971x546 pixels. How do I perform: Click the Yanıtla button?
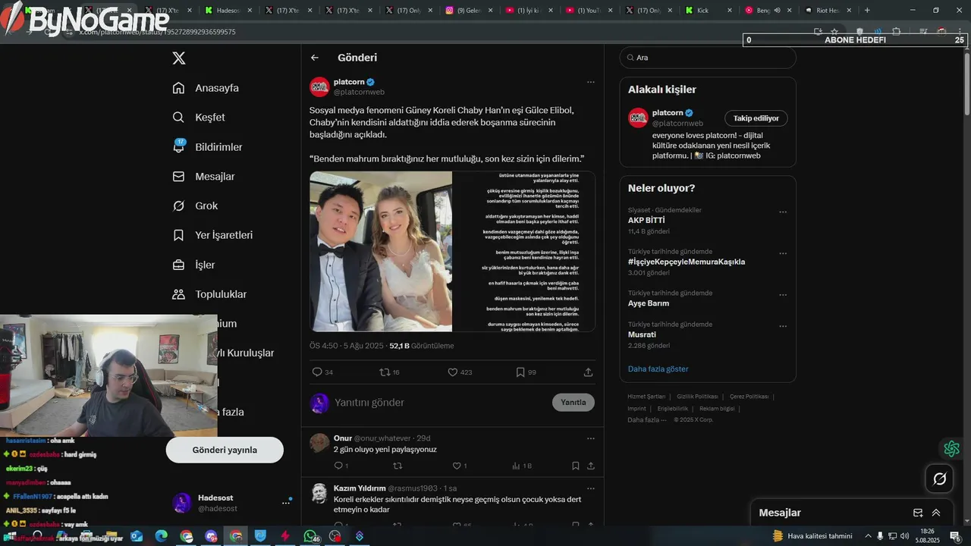tap(573, 403)
